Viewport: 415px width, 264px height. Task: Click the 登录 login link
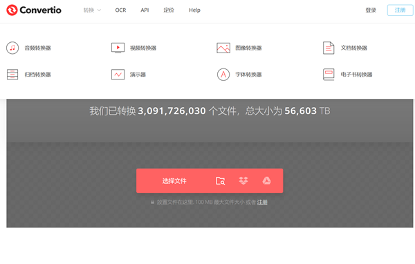371,10
